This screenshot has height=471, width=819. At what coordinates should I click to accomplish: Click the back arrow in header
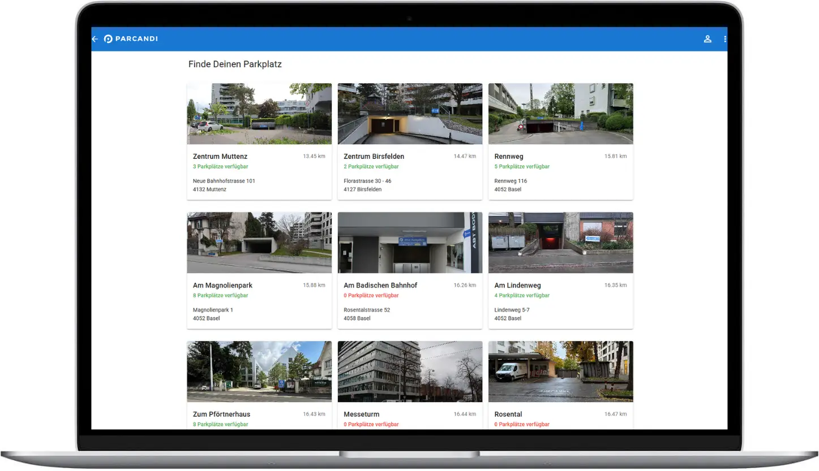pos(95,39)
